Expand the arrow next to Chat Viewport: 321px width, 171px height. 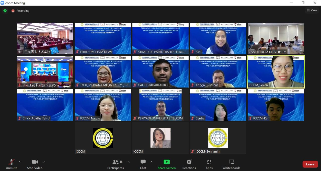coord(151,162)
